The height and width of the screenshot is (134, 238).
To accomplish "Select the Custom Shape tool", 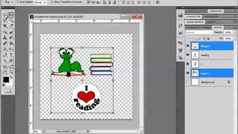I will pyautogui.click(x=11, y=60).
